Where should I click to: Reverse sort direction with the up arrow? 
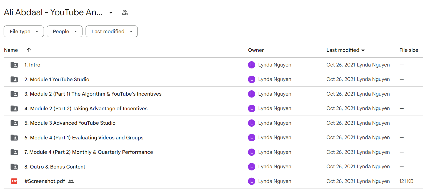pos(29,50)
